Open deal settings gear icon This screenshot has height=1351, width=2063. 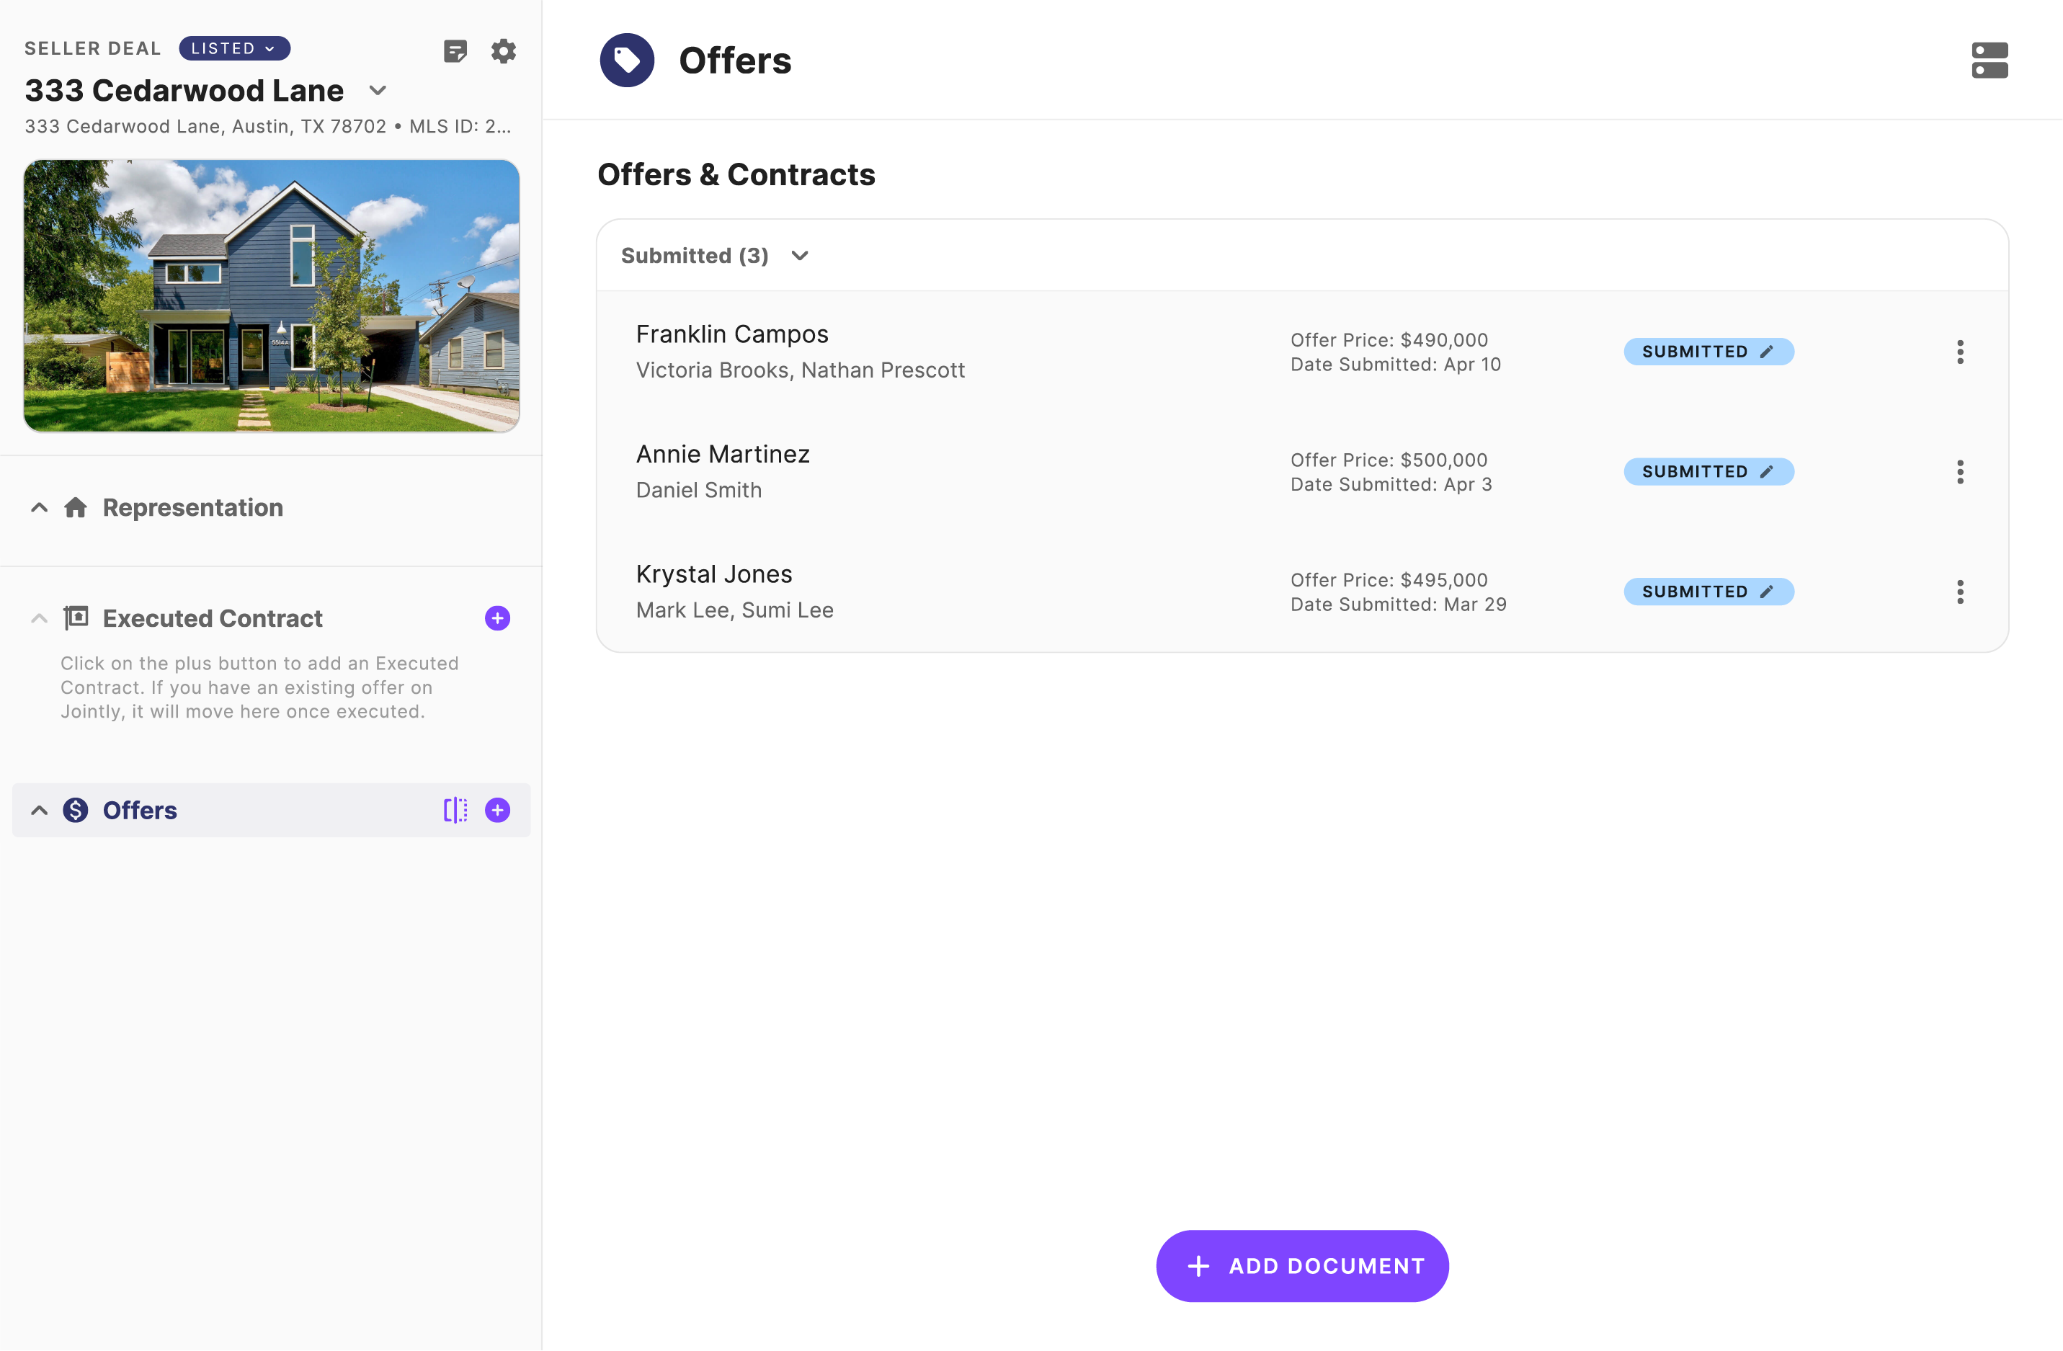(x=504, y=51)
